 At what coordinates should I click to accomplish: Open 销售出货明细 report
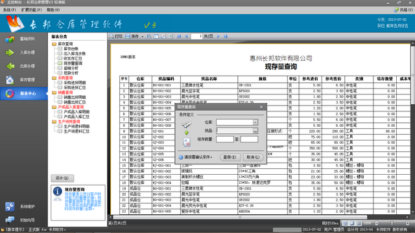coord(75,97)
